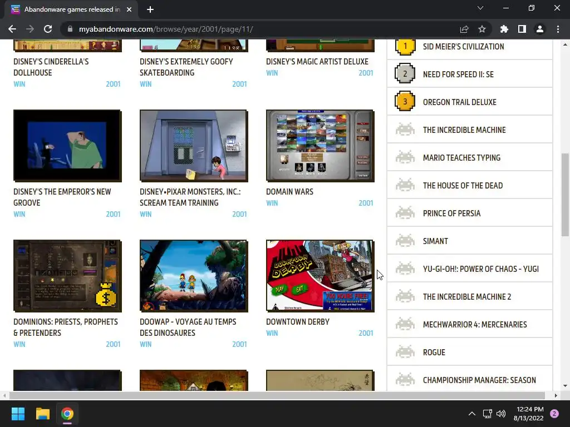Screen dimensions: 570x427
Task: Click invader icon beside Yu-Gi-Oh! Power of Chaos
Action: coord(405,269)
